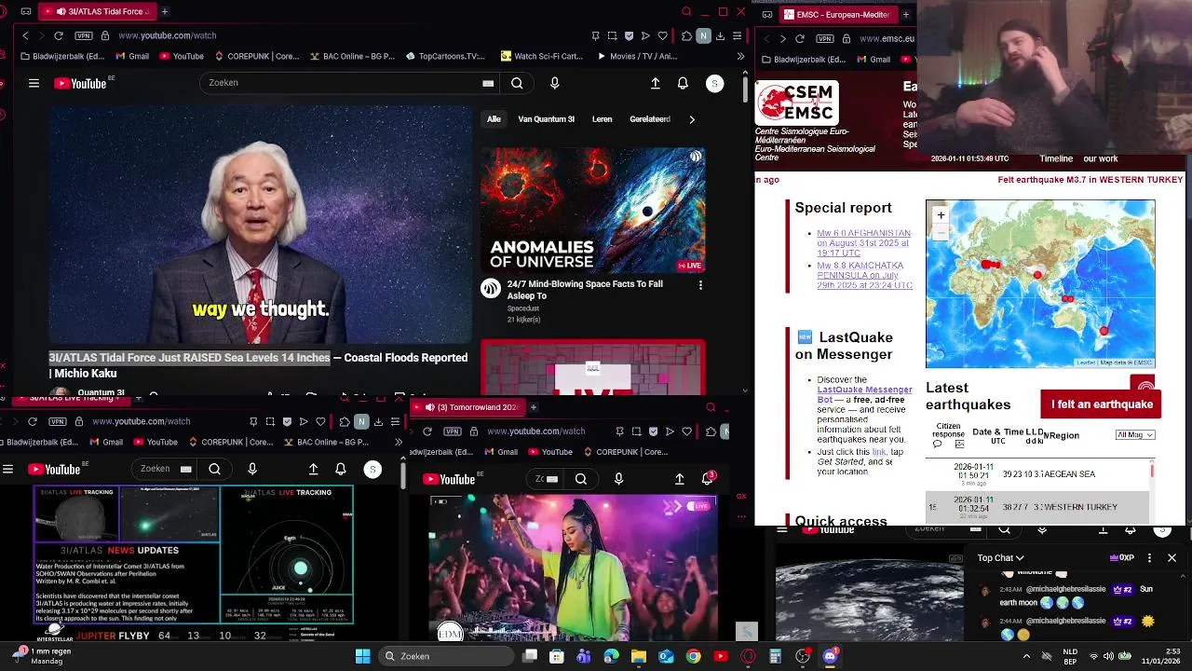Open Discord from the taskbar
The width and height of the screenshot is (1192, 671).
click(x=830, y=656)
